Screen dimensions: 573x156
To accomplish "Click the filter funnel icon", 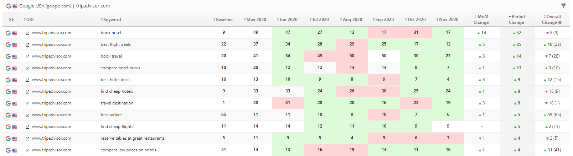I will tap(563, 6).
